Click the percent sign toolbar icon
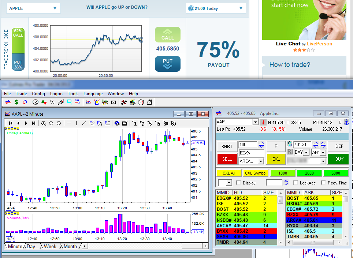 tap(52, 102)
